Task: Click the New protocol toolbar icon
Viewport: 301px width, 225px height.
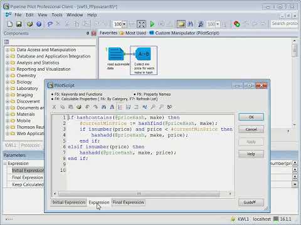Action: pos(9,24)
